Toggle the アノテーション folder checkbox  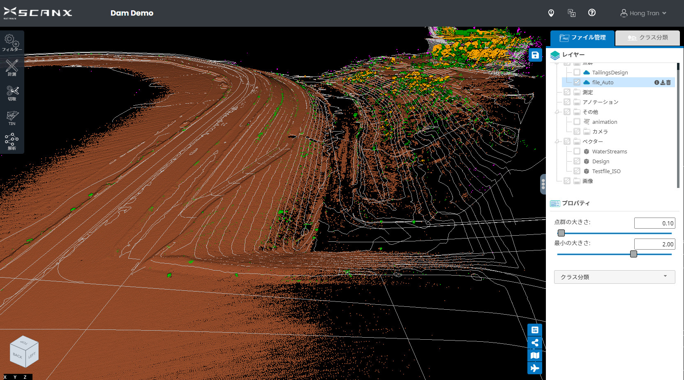tap(567, 102)
